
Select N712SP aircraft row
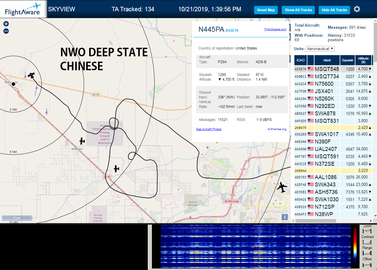click(x=333, y=207)
